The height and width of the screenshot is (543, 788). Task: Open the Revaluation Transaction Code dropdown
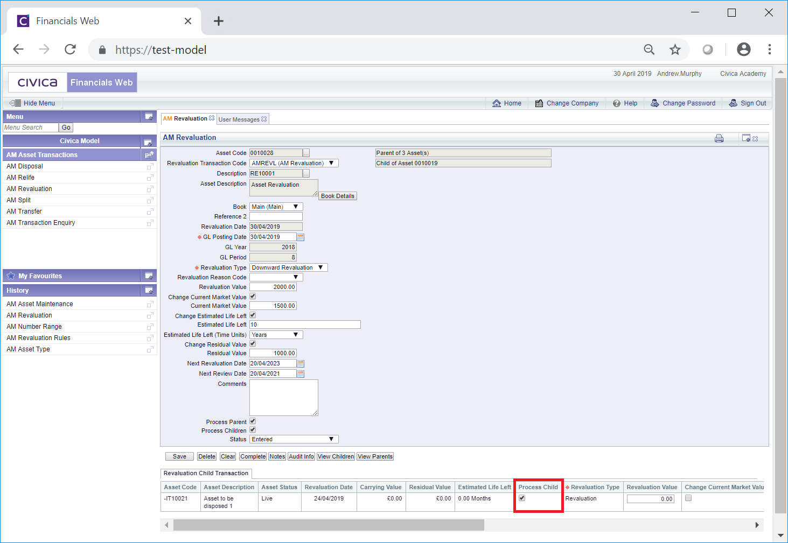click(294, 163)
